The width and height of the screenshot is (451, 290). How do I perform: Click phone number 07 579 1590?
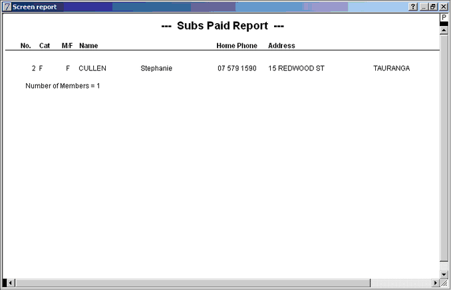(x=237, y=69)
